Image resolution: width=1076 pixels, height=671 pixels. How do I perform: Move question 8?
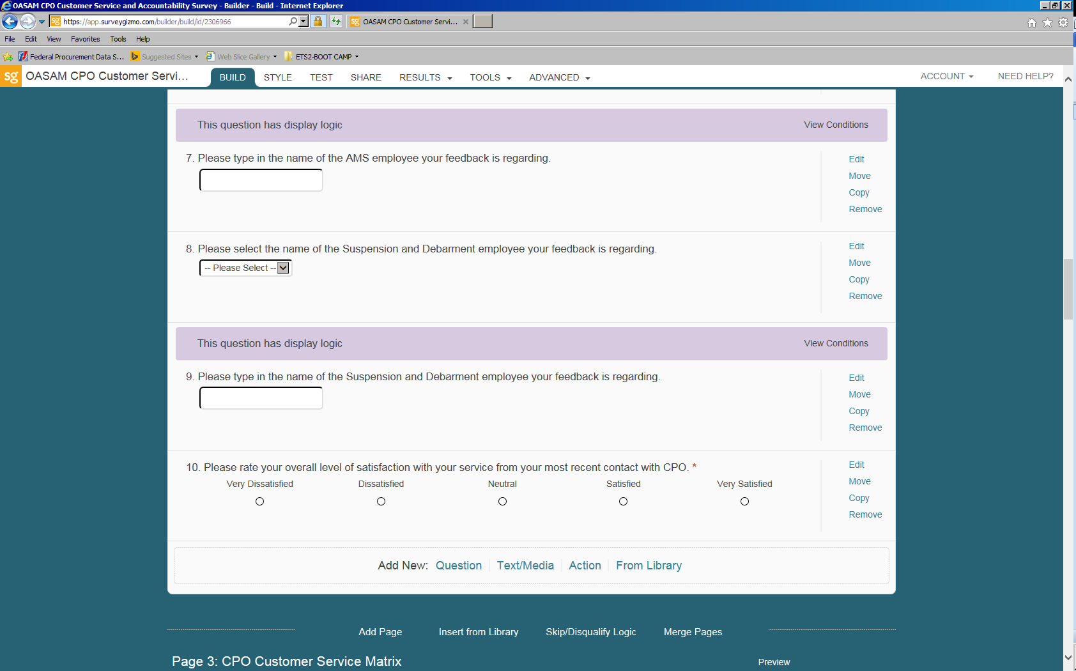tap(859, 263)
